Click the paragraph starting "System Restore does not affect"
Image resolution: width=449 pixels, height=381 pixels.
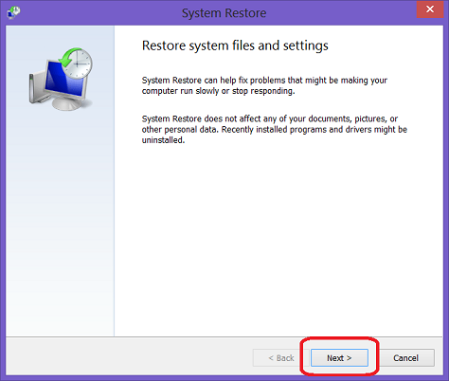[x=275, y=129]
